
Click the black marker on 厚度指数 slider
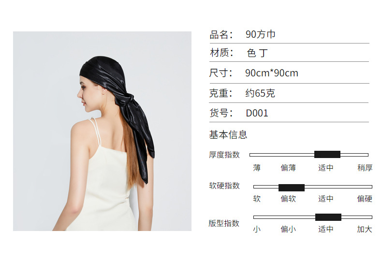tap(327, 154)
